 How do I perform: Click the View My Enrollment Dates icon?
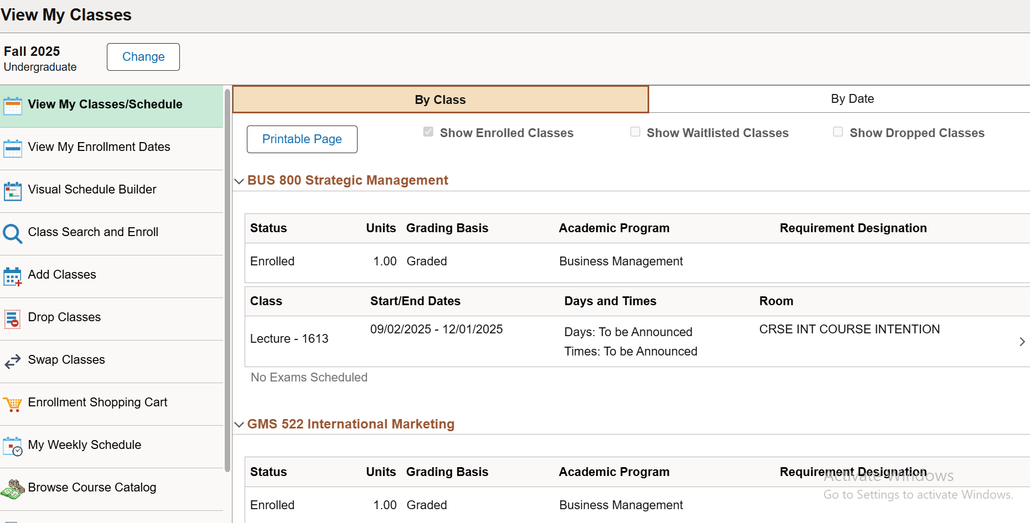pos(13,148)
